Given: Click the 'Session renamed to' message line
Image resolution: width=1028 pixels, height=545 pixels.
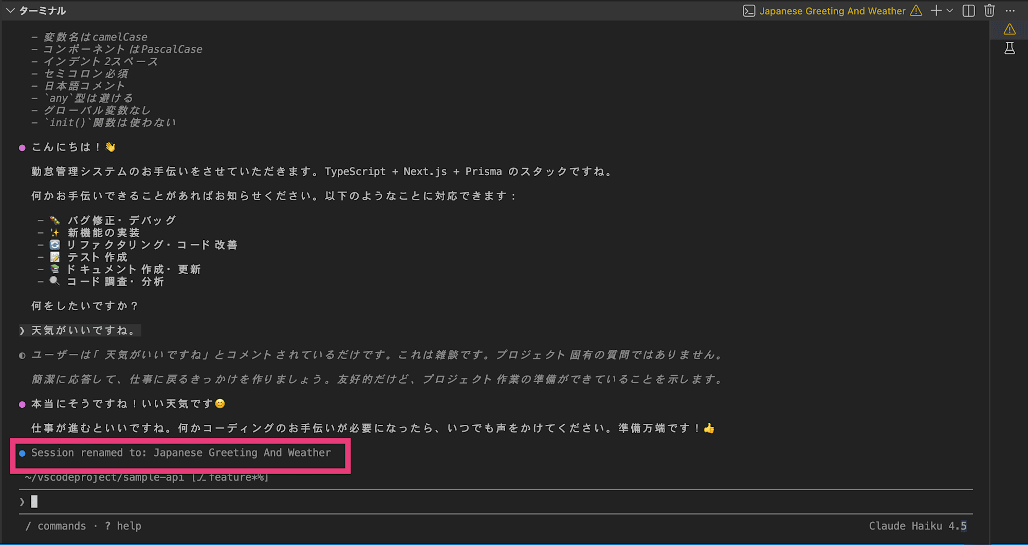Looking at the screenshot, I should tap(181, 453).
